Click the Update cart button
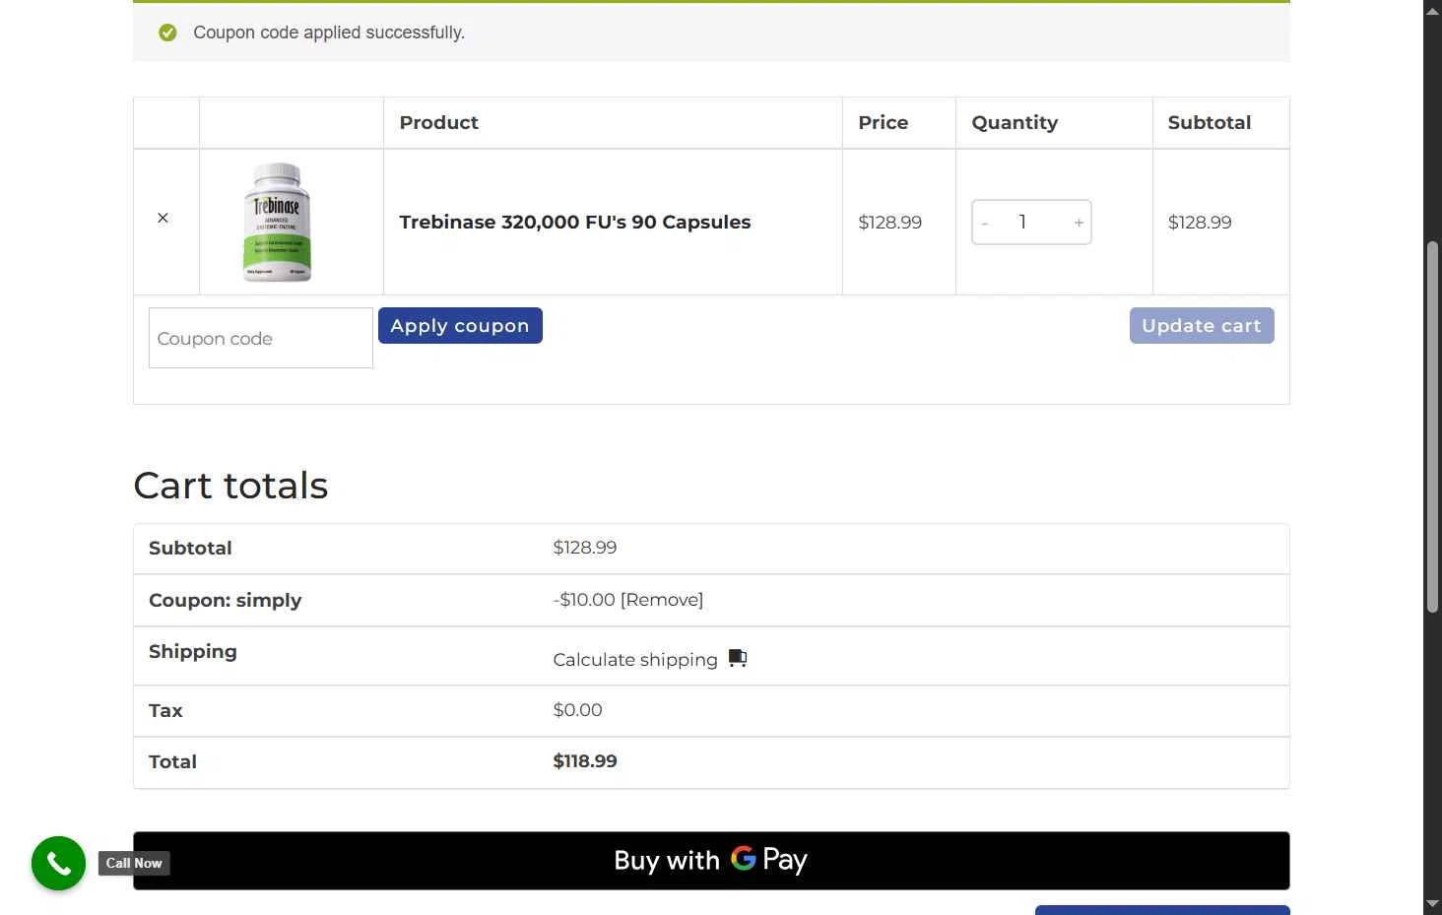Viewport: 1442px width, 915px height. [1202, 326]
